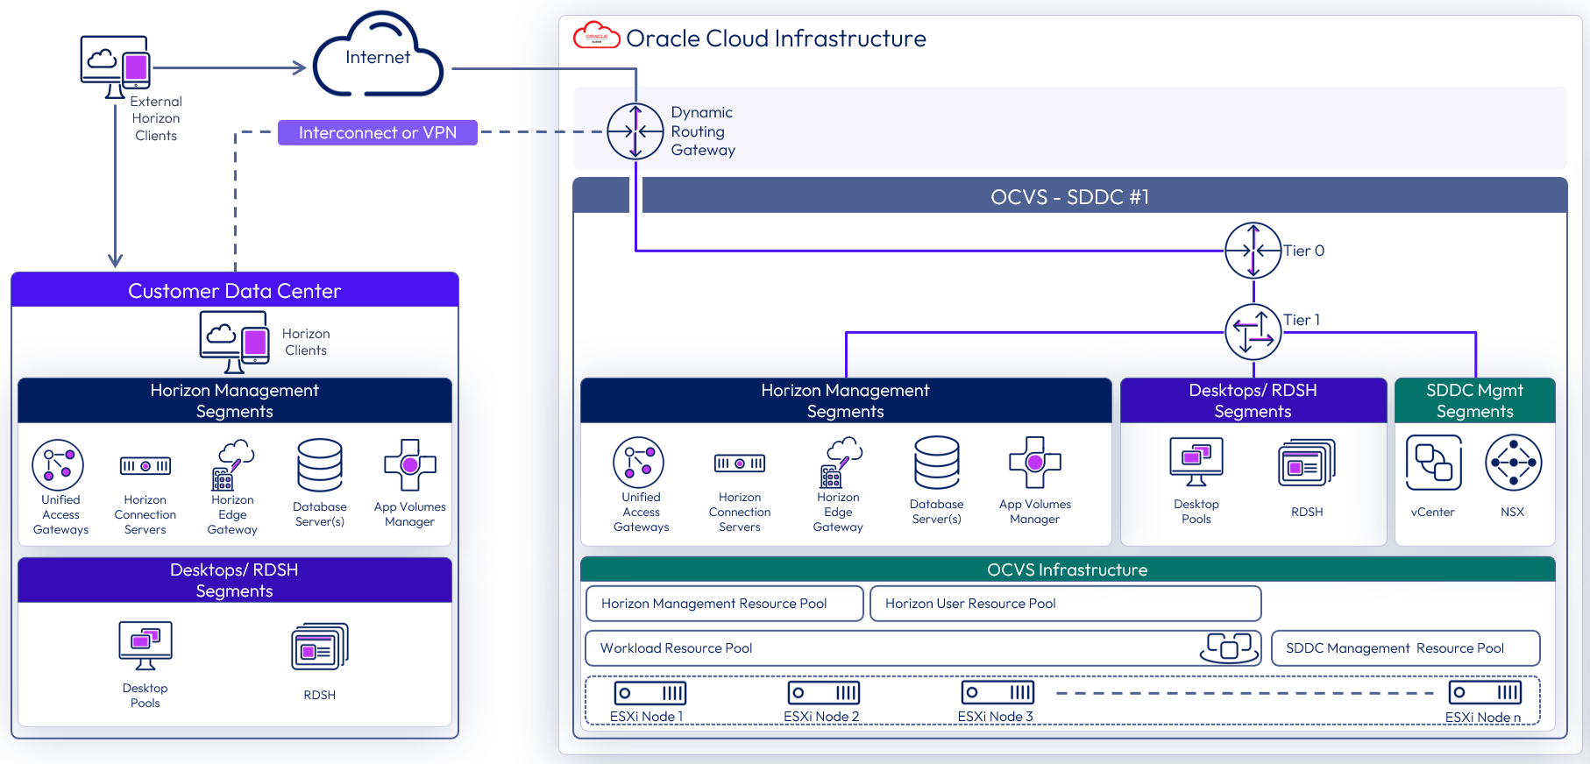Click the SDDC Management Resource Pool box
The width and height of the screenshot is (1590, 764).
click(1404, 648)
